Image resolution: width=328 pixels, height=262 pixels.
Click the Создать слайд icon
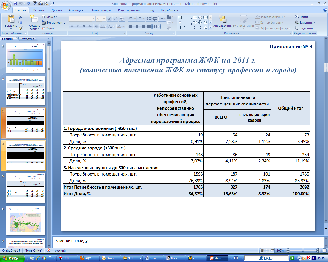click(x=34, y=19)
